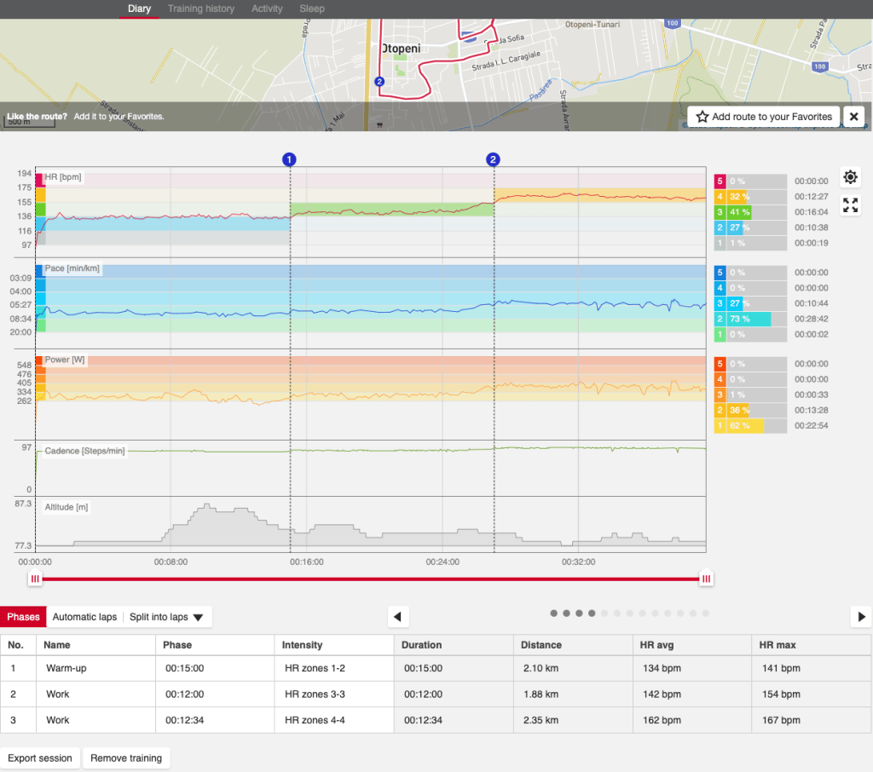The image size is (873, 772).
Task: Open the Split into laps dropdown
Action: 166,617
